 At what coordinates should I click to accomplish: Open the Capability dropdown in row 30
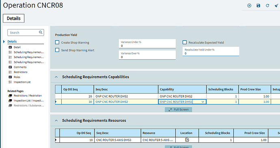[x=203, y=102]
